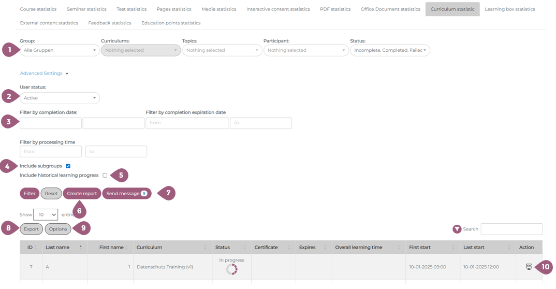Open the Group dropdown showing Alle Gruppen
The width and height of the screenshot is (556, 289).
point(60,50)
